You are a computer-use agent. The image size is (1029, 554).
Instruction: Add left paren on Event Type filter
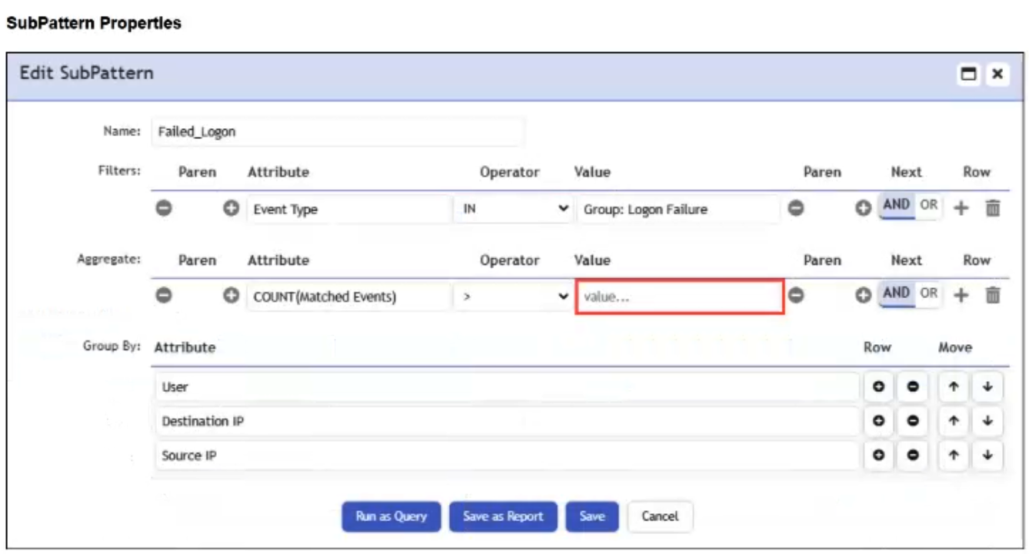pyautogui.click(x=229, y=209)
